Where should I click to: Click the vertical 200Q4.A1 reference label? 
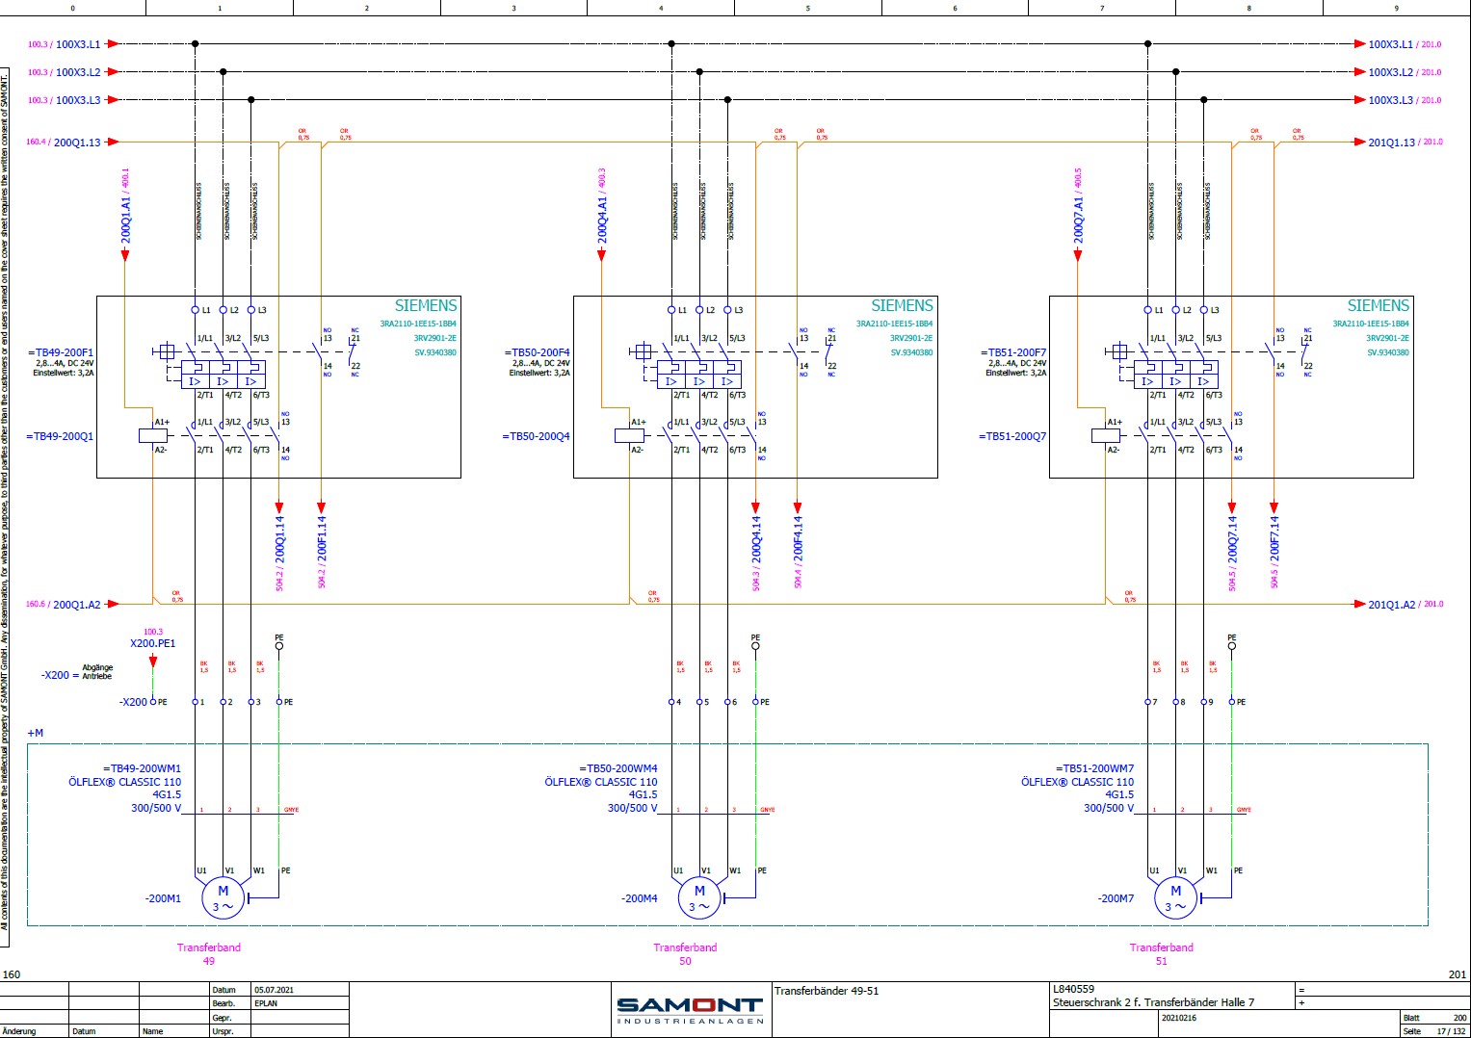[x=602, y=206]
